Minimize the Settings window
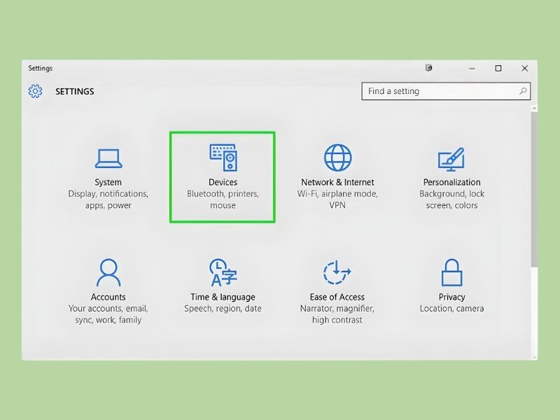This screenshot has width=560, height=420. 472,69
